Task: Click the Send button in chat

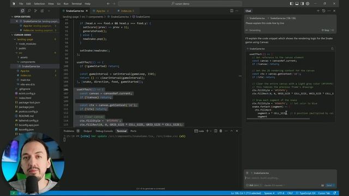Action: (x=330, y=185)
